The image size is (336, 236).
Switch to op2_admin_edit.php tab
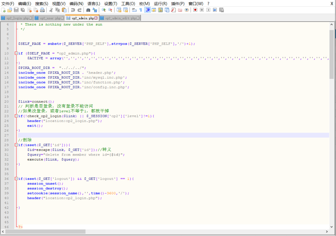[120, 18]
